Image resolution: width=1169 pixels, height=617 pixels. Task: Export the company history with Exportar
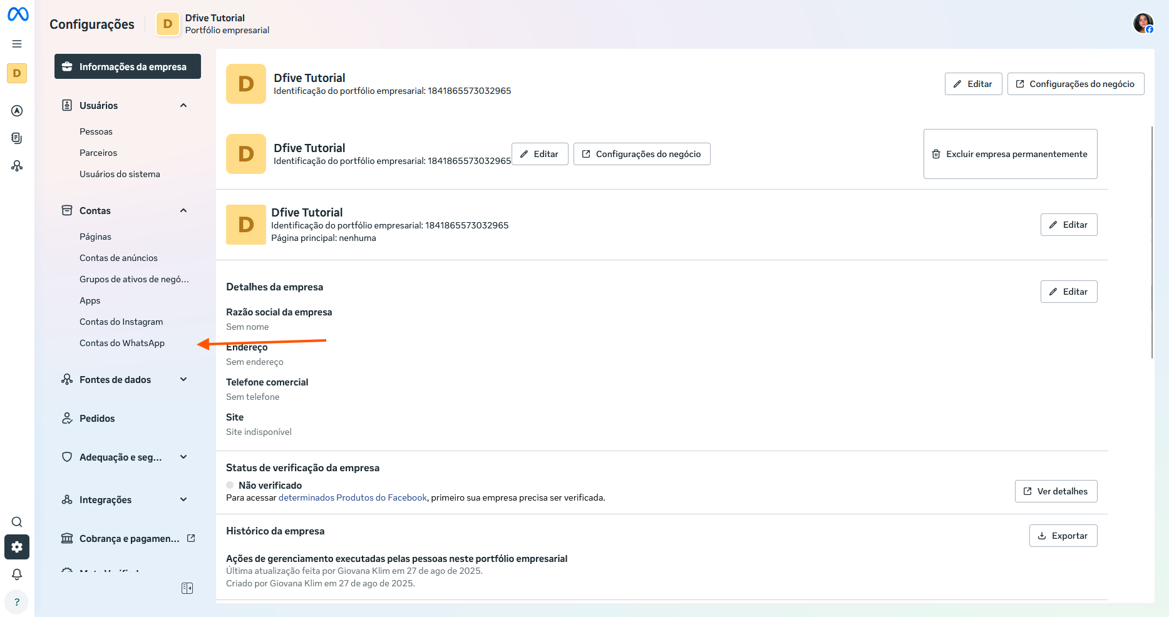click(x=1063, y=536)
